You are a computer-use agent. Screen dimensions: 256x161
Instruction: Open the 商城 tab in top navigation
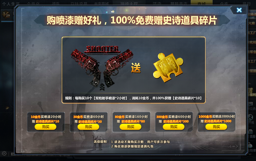point(202,3)
